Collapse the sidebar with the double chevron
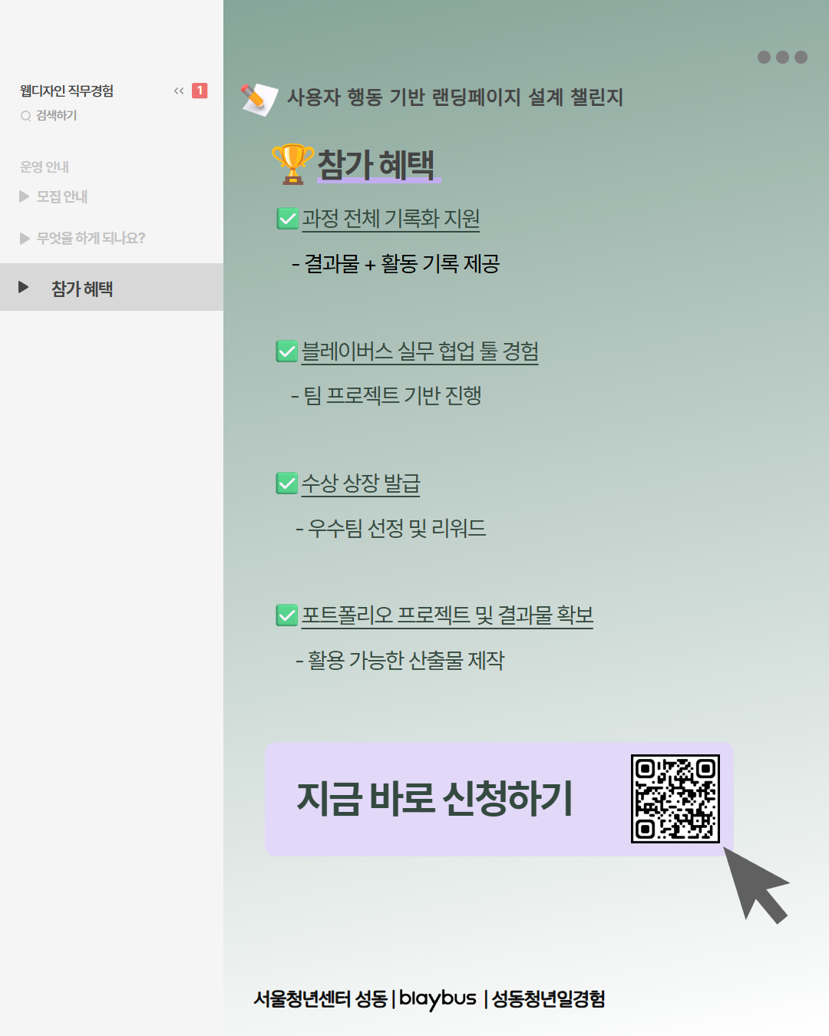The image size is (829, 1036). 179,91
